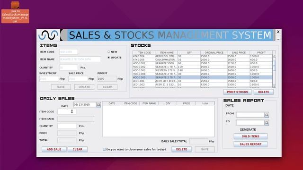The width and height of the screenshot is (303, 170).
Task: Click the COOLERMASTER item name cell
Action: pos(166,60)
